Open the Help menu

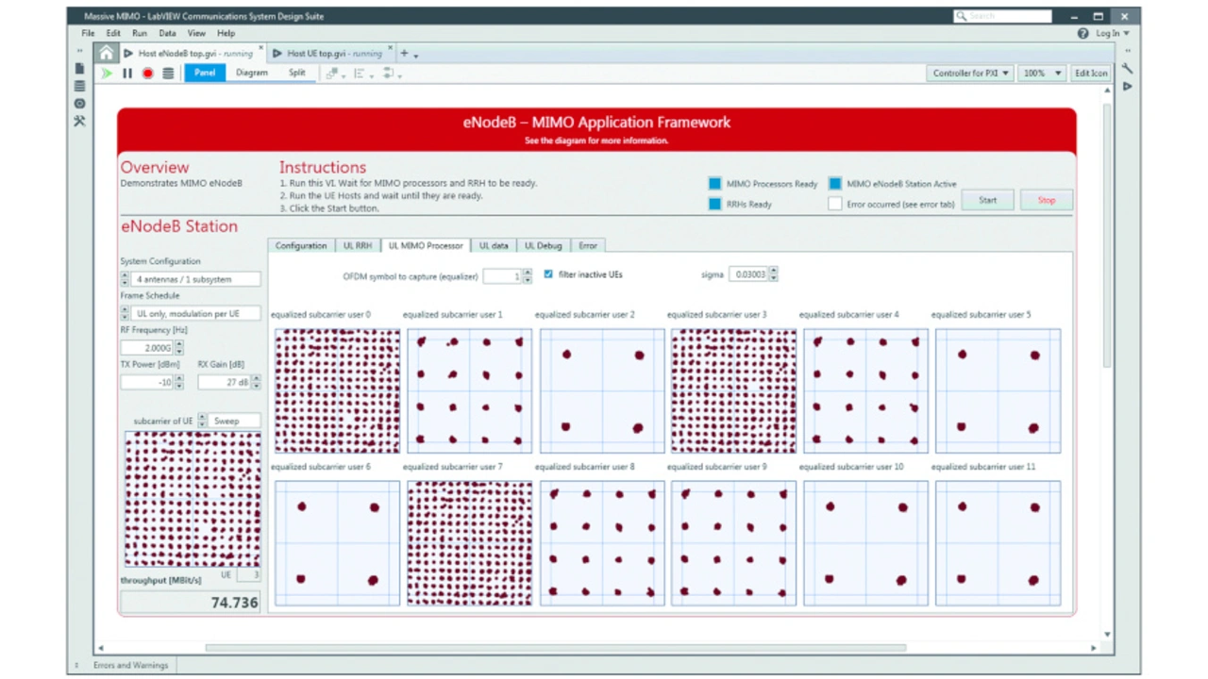[226, 33]
